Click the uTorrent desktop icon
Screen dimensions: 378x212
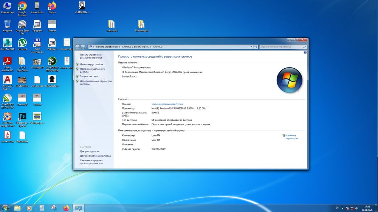(x=22, y=43)
